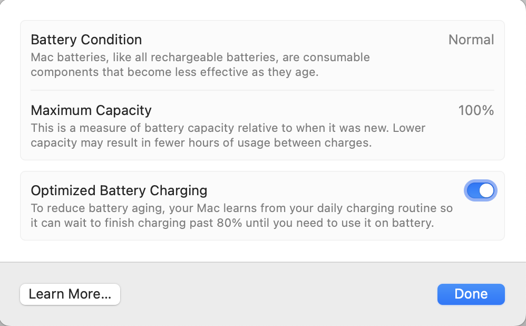526x326 pixels.
Task: Click the white area above the Battery Condition panel
Action: click(x=262, y=9)
